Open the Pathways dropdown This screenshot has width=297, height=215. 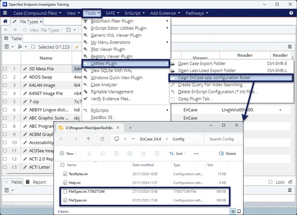pos(197,13)
